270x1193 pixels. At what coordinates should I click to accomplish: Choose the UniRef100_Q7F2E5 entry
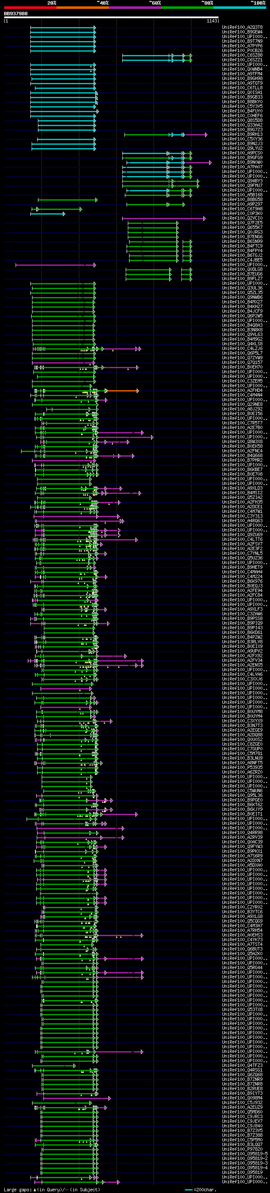pyautogui.click(x=242, y=223)
